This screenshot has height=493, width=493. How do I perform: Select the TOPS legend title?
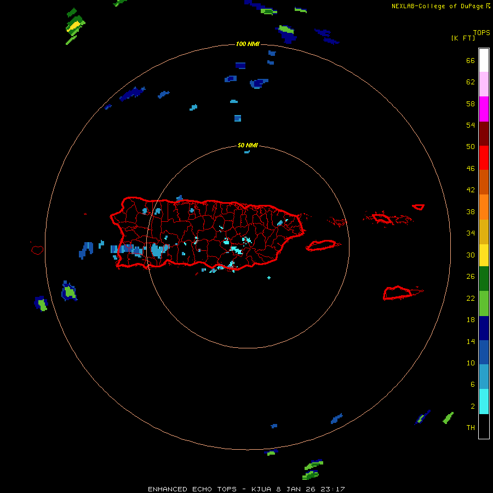tap(481, 32)
